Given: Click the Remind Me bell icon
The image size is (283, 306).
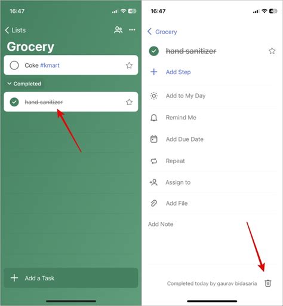Looking at the screenshot, I should pos(153,118).
